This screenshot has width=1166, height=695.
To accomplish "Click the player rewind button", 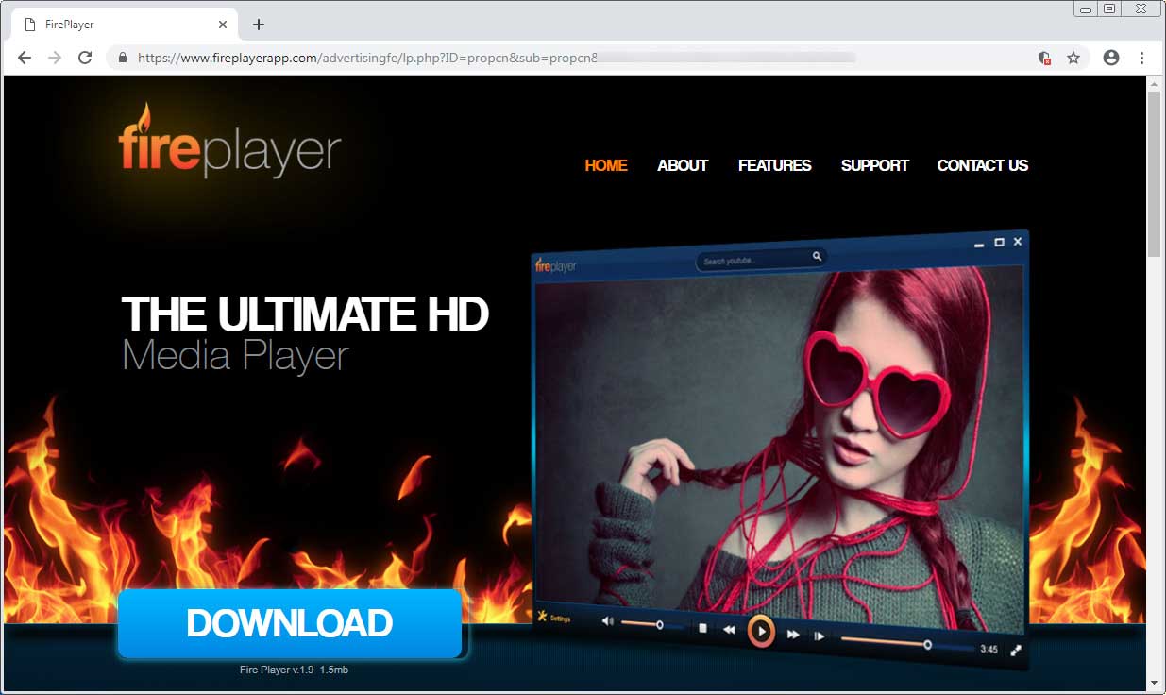I will click(729, 630).
